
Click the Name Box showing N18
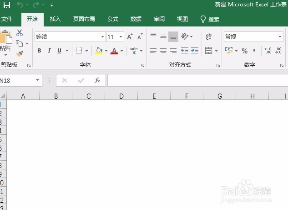pos(21,80)
